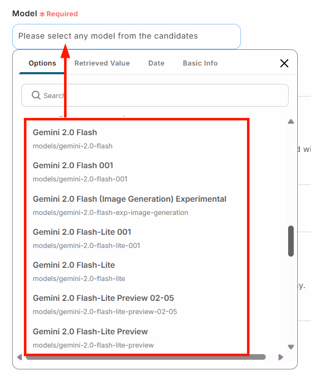The image size is (311, 375).
Task: Click the horizontal scrollbar right arrow
Action: (x=281, y=357)
